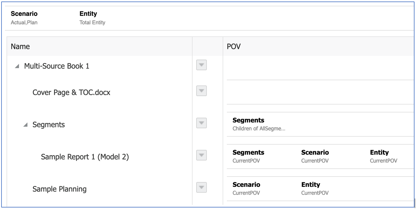Collapse the Multi-Source Book 1 tree node
Screen dimensions: 416x209
coord(17,66)
